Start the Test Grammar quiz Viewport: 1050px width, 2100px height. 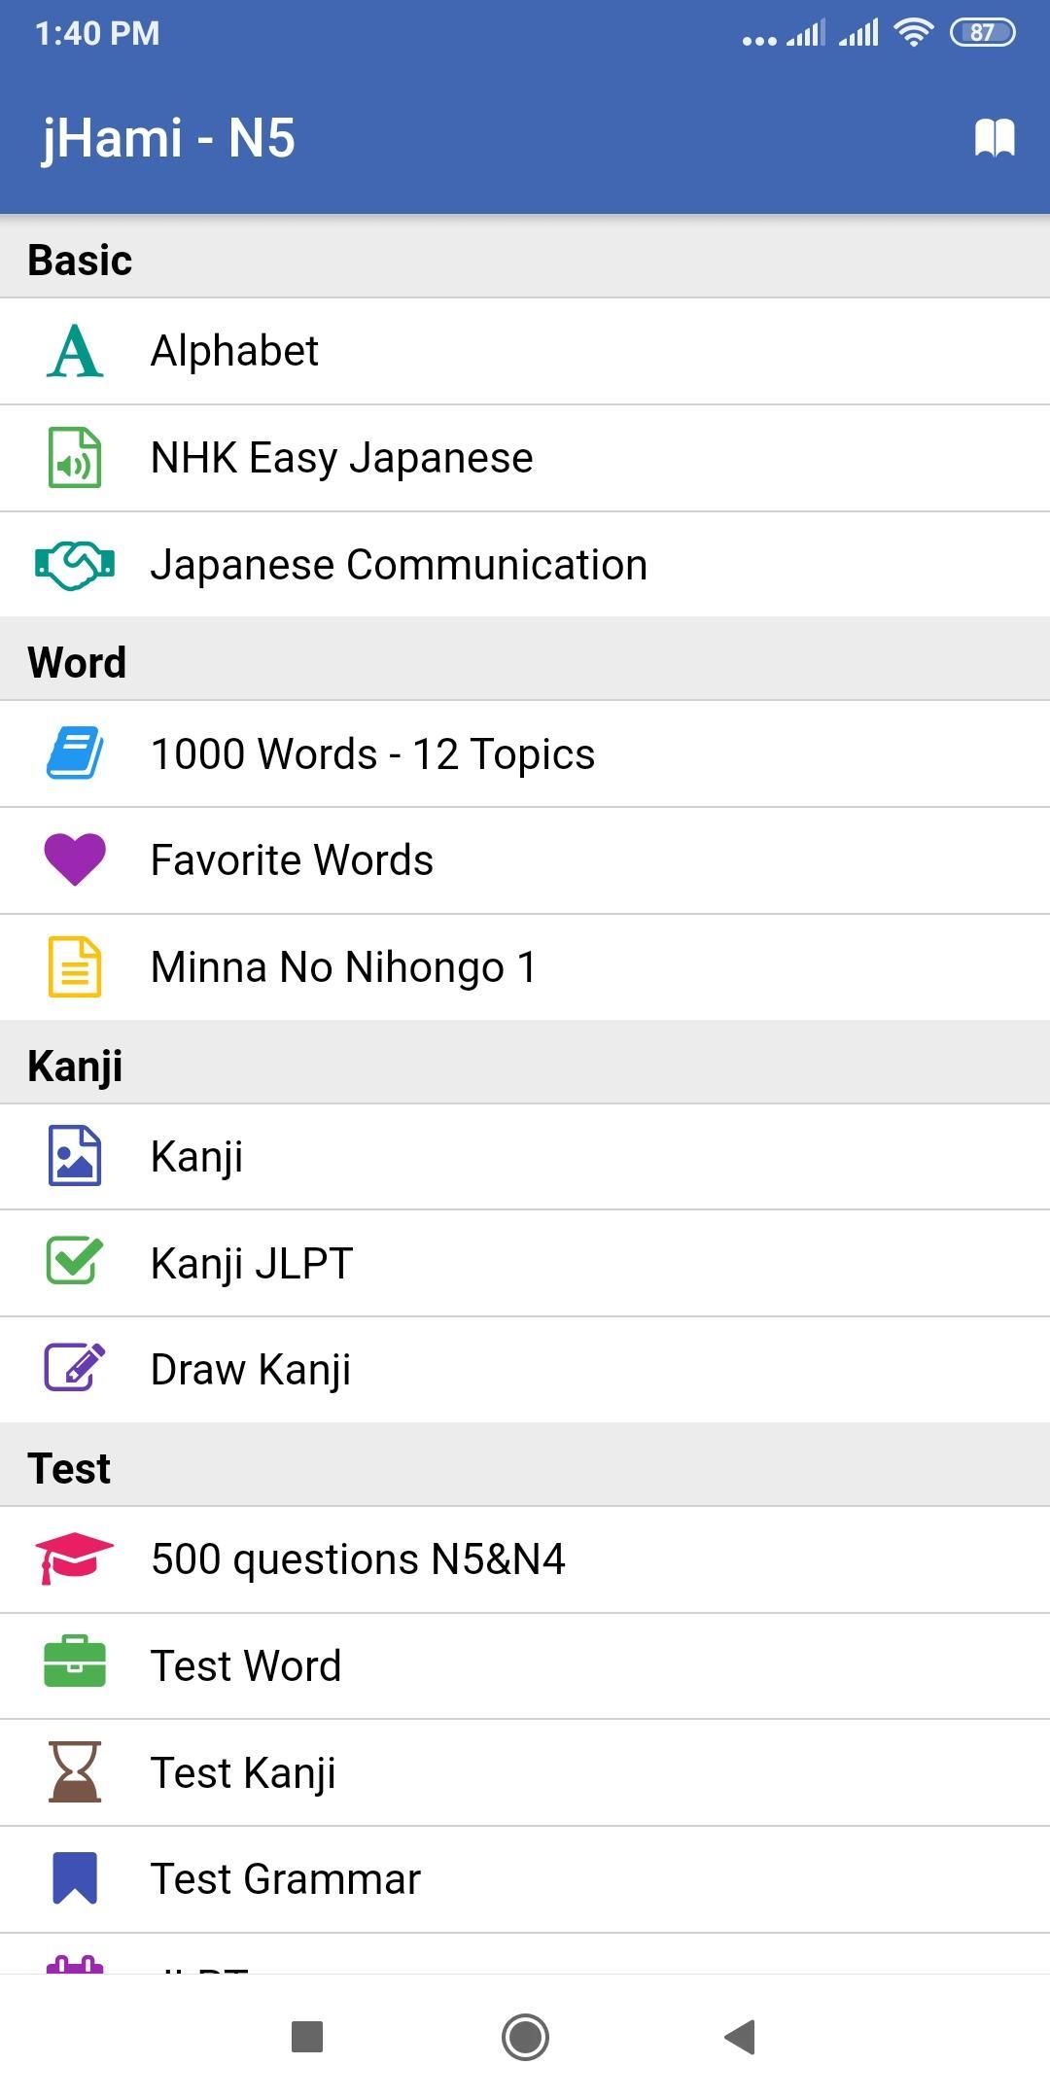(x=285, y=1878)
